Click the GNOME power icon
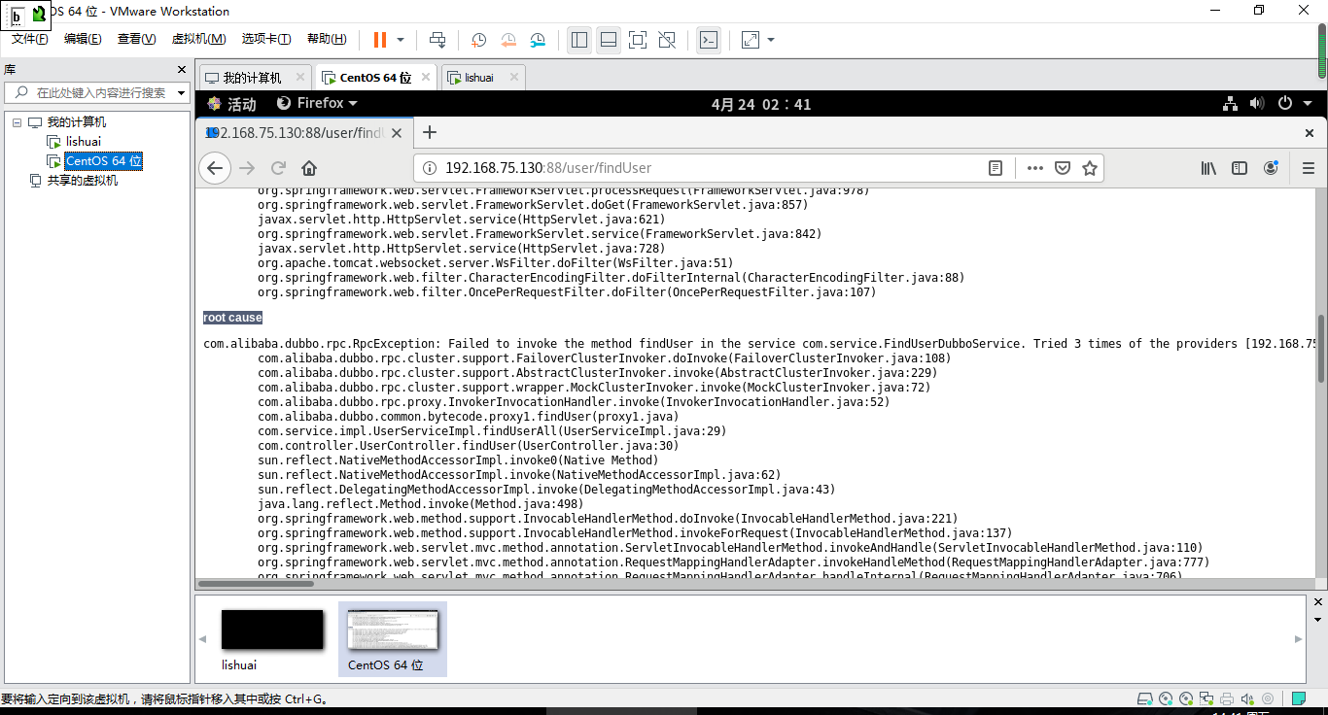 point(1285,103)
